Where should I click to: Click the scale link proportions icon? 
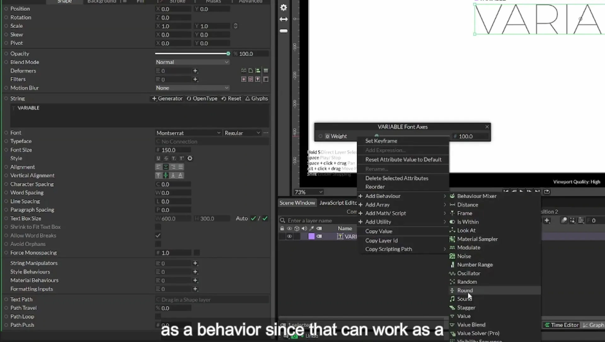[x=235, y=26]
